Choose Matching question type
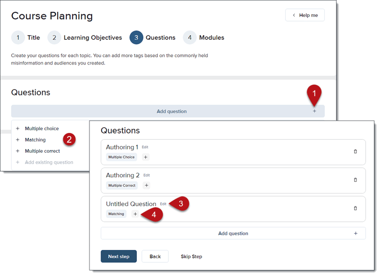Screen dimensions: 379x275 [35, 140]
